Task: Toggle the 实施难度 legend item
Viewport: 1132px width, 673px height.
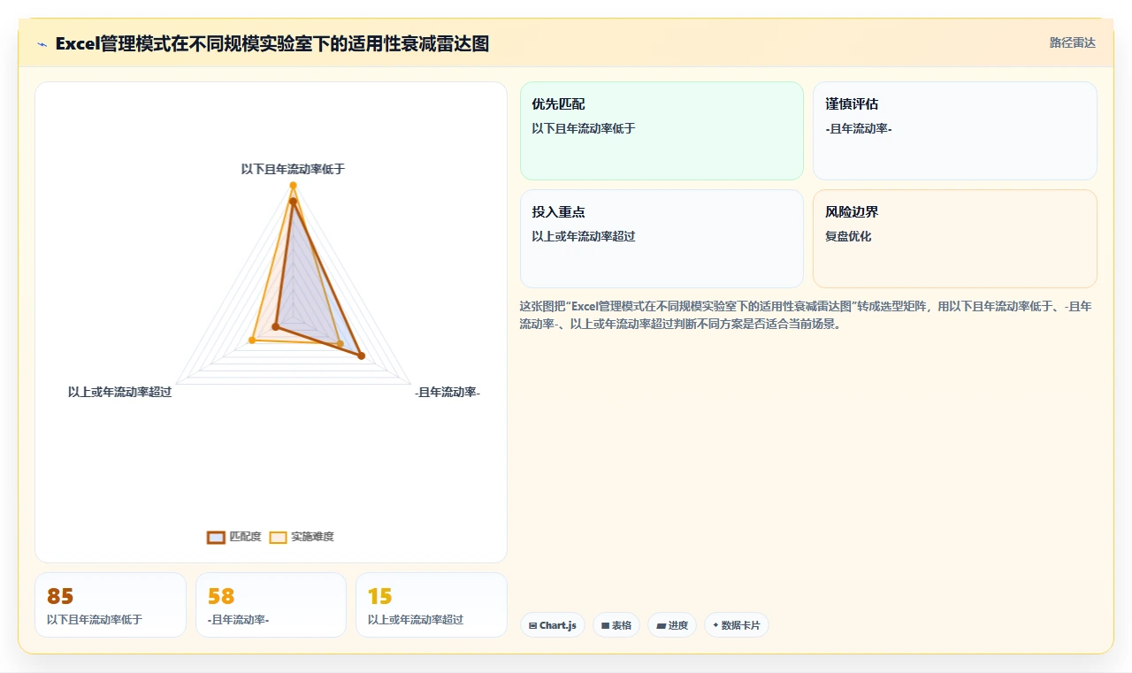Action: tap(302, 537)
